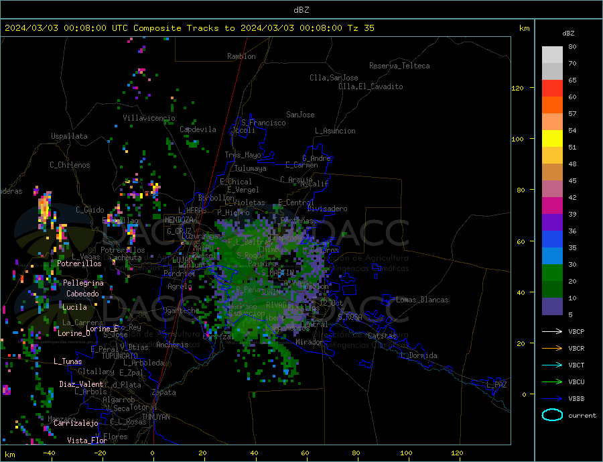The height and width of the screenshot is (462, 603).
Task: Pick the yellow swatch between 54 and 51
Action: (x=552, y=139)
